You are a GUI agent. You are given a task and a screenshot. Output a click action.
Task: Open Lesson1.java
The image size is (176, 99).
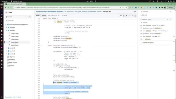[15, 33]
